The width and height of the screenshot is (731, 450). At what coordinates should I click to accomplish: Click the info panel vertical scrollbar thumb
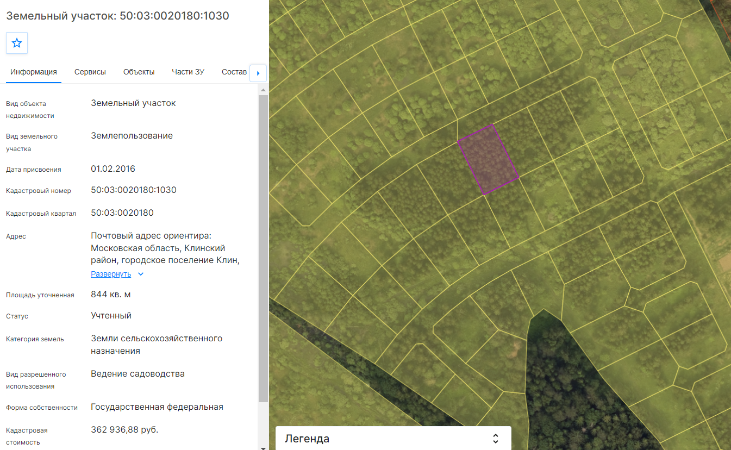(263, 249)
